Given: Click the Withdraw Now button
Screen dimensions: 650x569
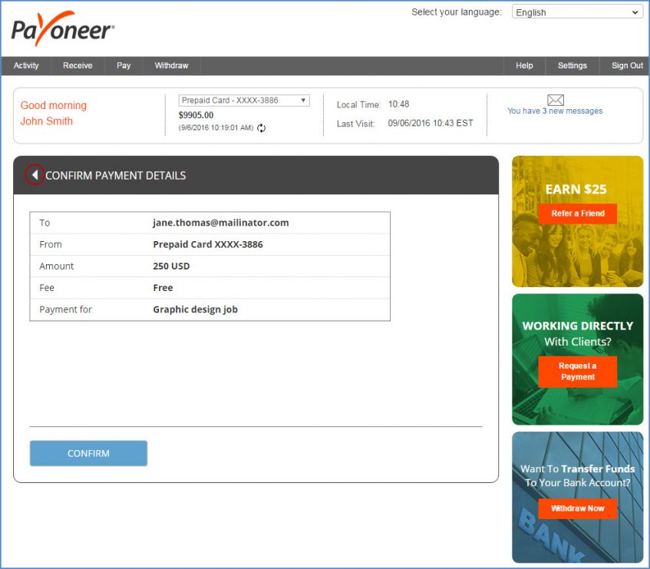Looking at the screenshot, I should (x=577, y=508).
